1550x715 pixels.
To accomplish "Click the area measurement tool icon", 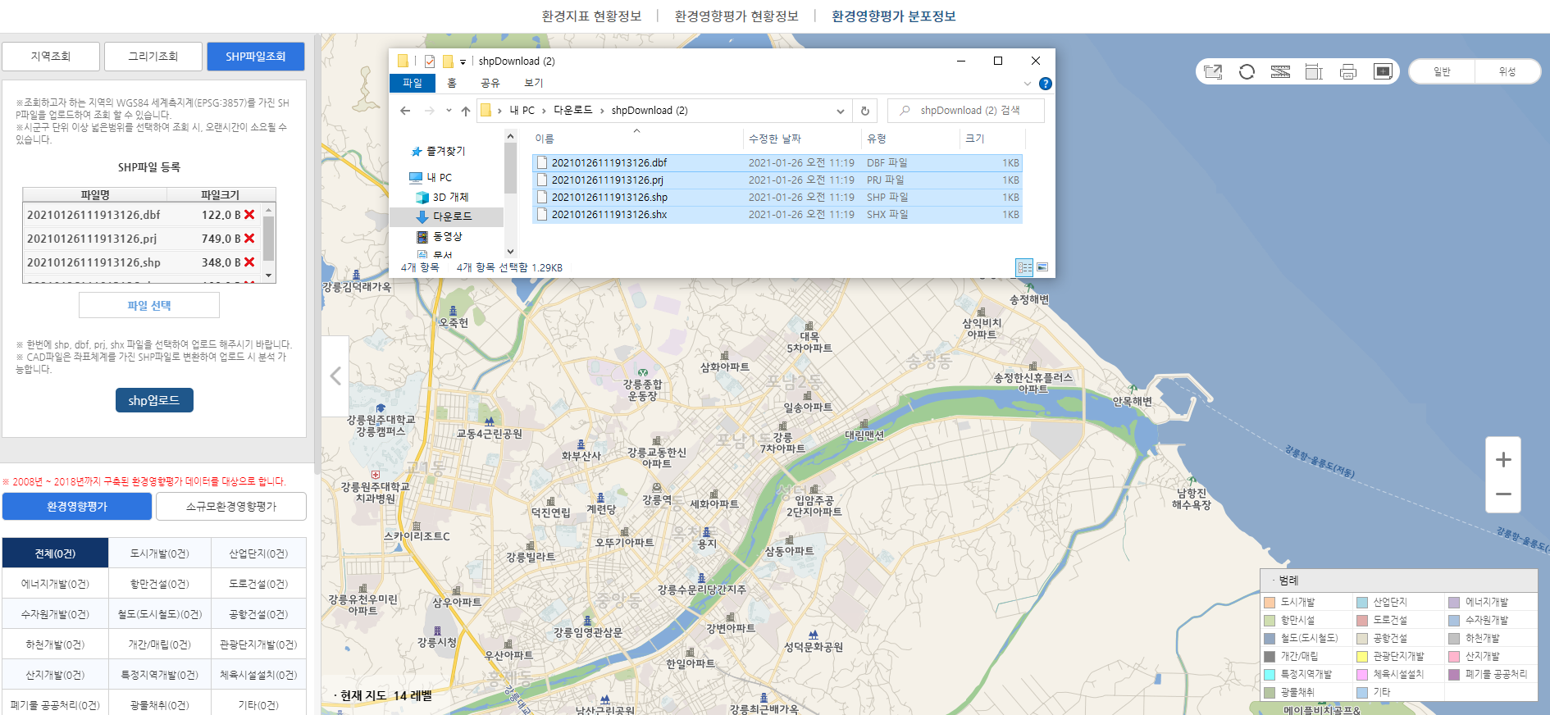I will (x=1314, y=72).
